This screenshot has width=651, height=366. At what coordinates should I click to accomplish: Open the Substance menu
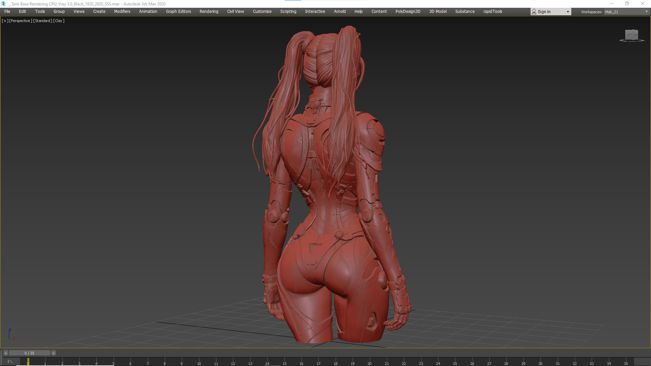point(465,12)
